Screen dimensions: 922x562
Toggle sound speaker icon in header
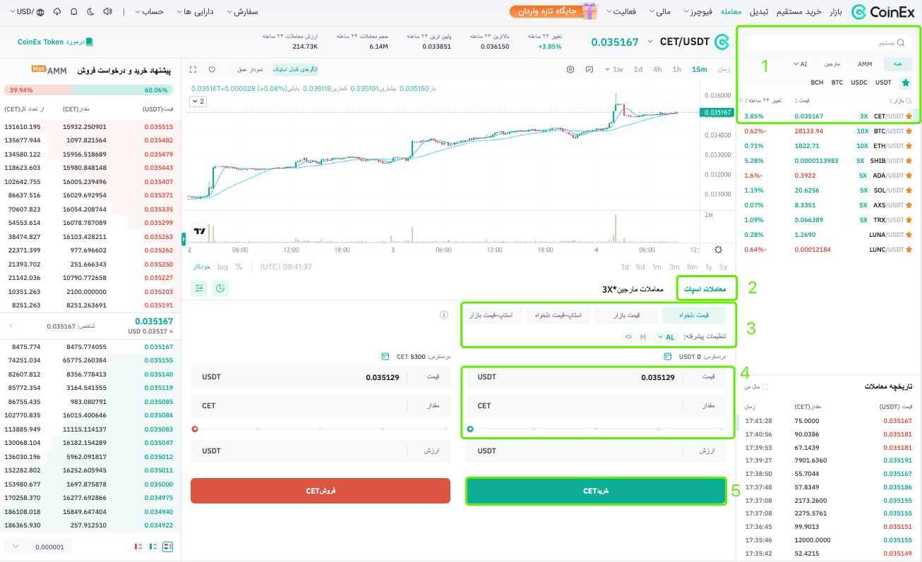107,12
